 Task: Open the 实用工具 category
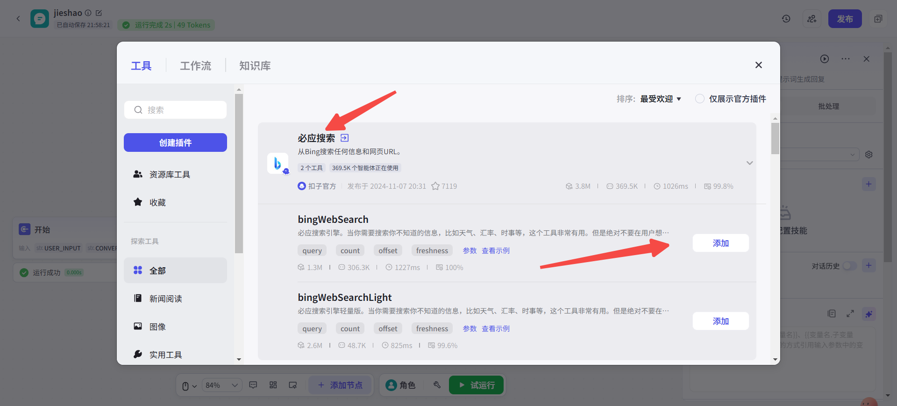click(175, 354)
